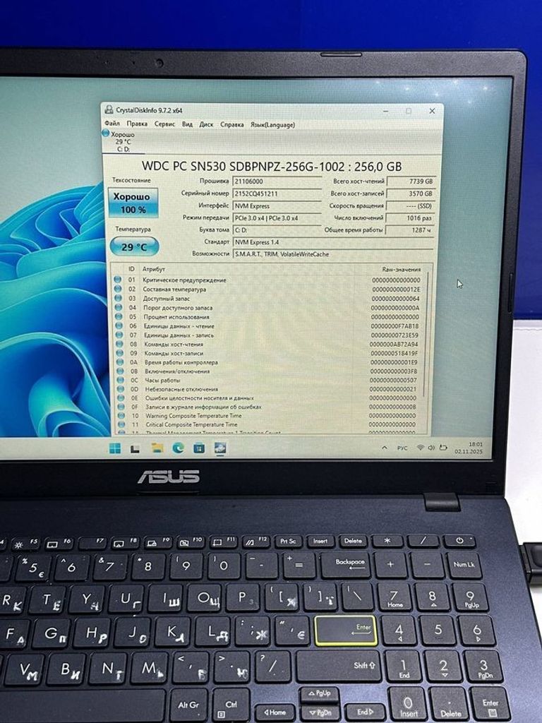Click raw value 000000000000012E
Viewport: 542px width, 723px height.
coord(396,289)
